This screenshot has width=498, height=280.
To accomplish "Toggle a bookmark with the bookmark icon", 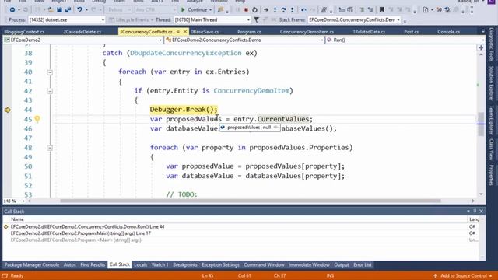I will [x=382, y=10].
